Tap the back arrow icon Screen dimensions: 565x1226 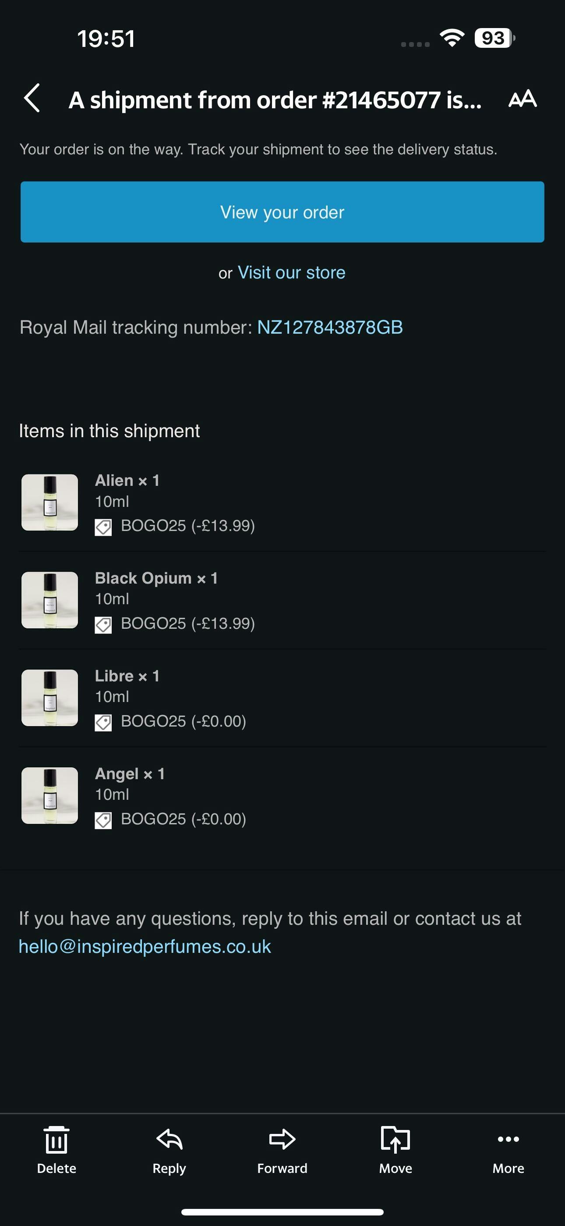coord(32,99)
